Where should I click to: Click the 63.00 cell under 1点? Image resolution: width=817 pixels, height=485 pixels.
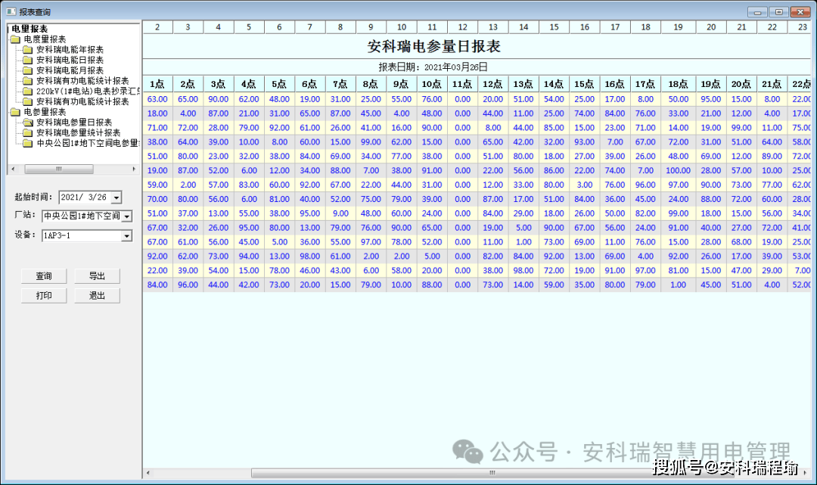(x=157, y=99)
